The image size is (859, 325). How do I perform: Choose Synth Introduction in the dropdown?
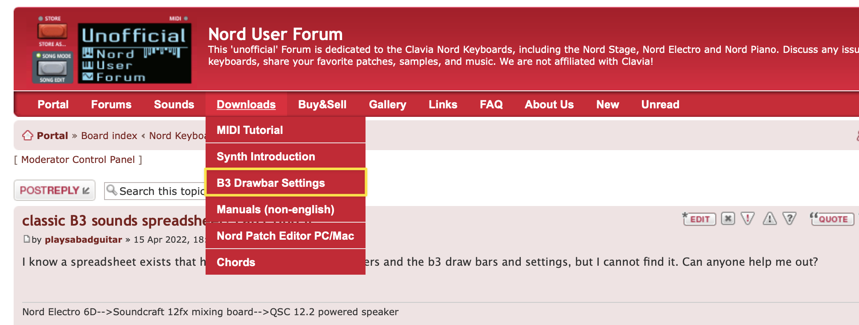pos(285,157)
